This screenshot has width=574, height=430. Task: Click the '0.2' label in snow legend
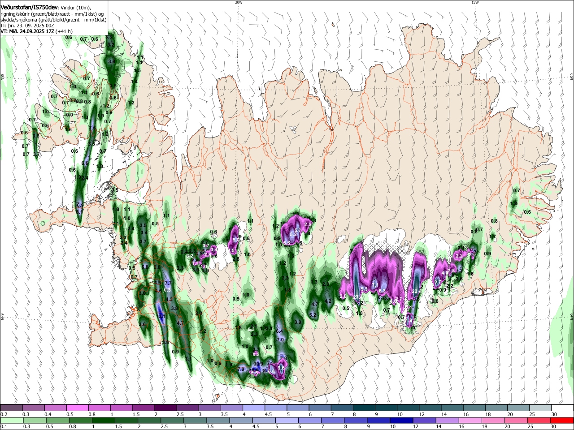point(3,414)
